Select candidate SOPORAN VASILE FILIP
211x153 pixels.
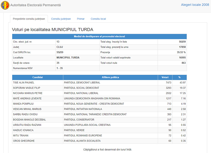pyautogui.click(x=27, y=88)
